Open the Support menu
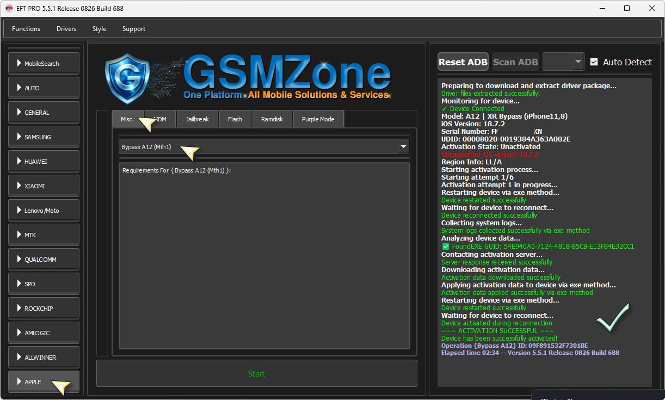Viewport: 665px width, 400px height. click(x=134, y=29)
